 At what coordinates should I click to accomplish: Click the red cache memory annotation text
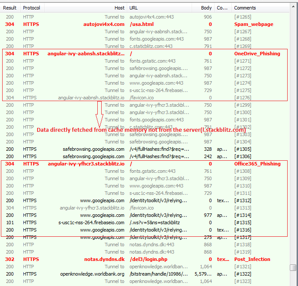click(x=141, y=130)
